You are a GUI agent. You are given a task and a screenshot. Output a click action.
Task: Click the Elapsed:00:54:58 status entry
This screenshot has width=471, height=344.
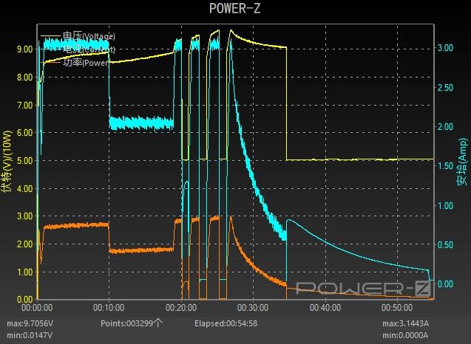pyautogui.click(x=226, y=323)
